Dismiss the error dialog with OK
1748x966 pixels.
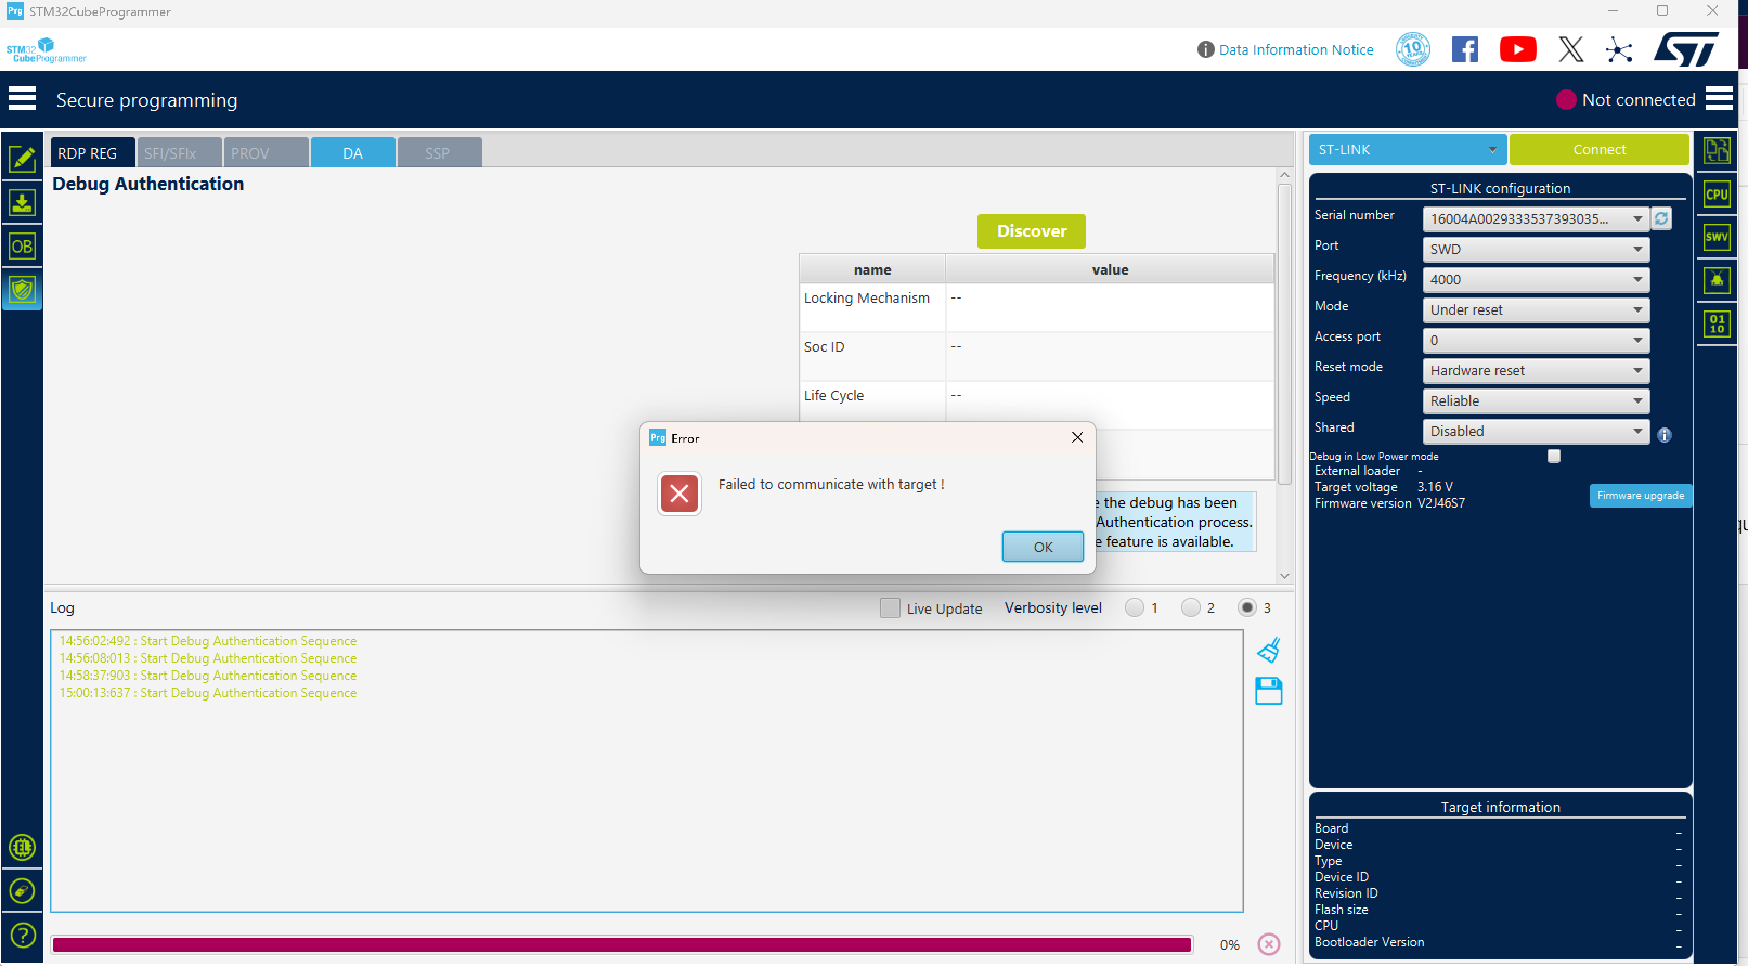pos(1043,547)
